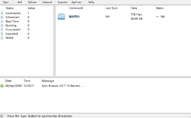Click the Sync toolbar button

tap(6, 2)
